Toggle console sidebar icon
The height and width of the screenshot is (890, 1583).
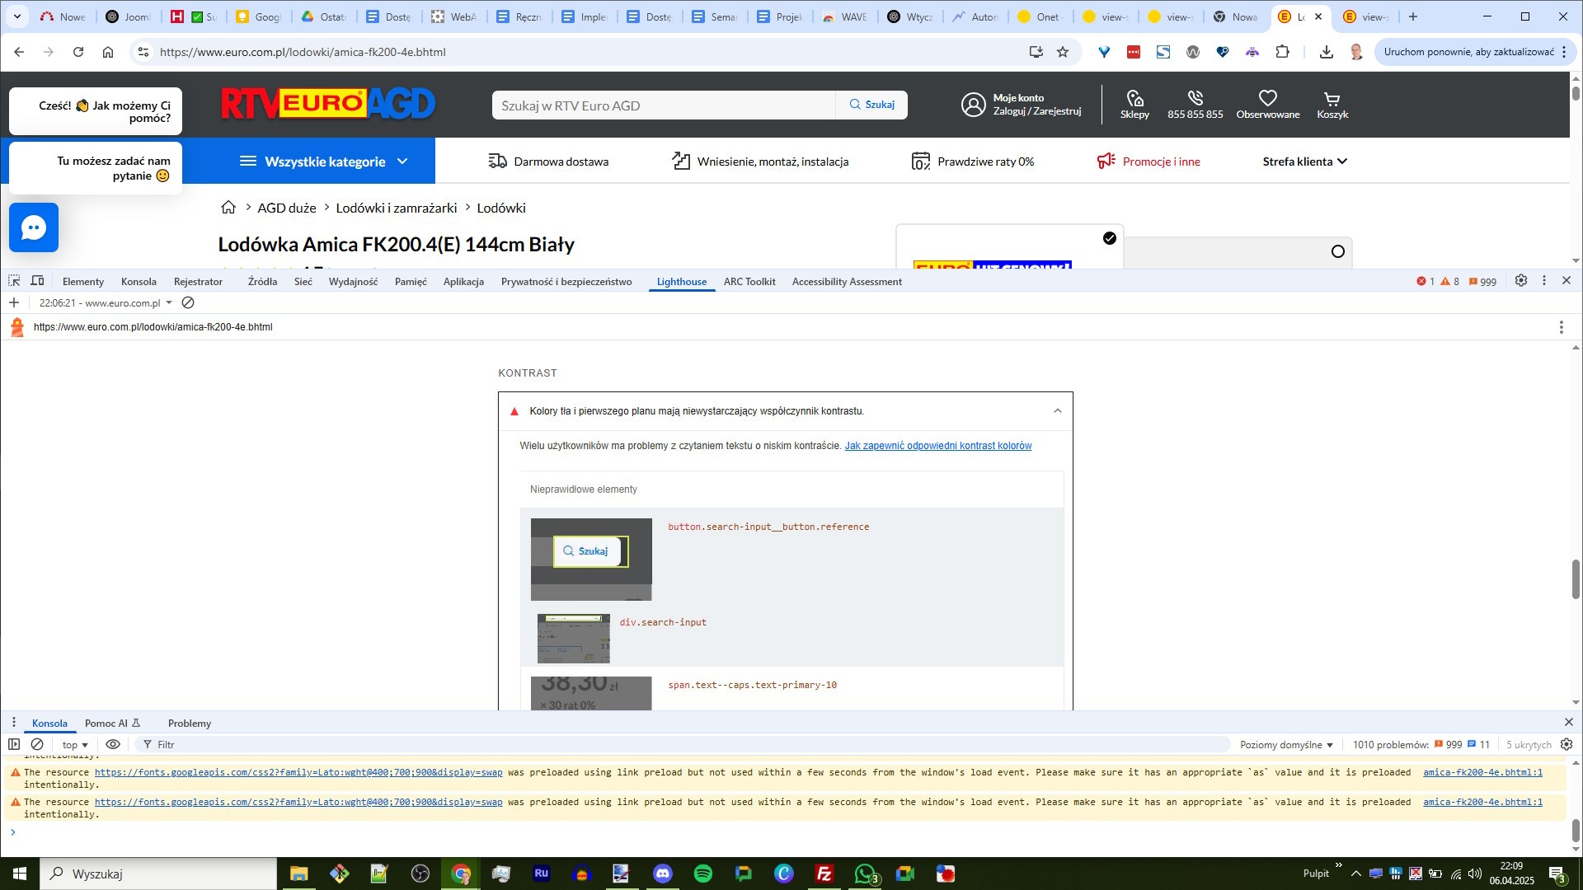pos(14,744)
